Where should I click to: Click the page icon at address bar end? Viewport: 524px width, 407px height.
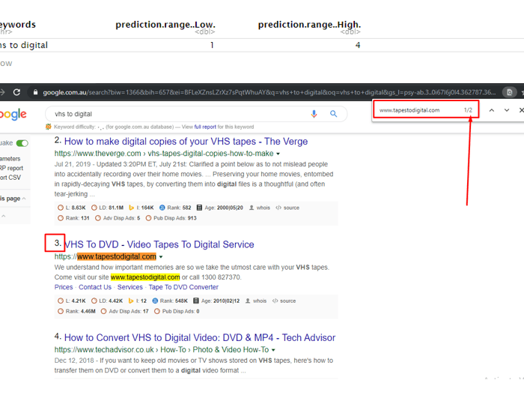(x=509, y=92)
